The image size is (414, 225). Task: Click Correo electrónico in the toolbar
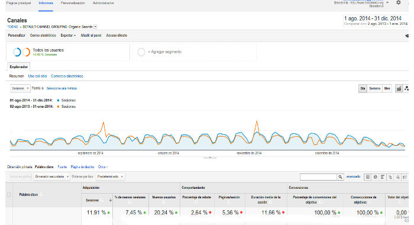pyautogui.click(x=43, y=36)
